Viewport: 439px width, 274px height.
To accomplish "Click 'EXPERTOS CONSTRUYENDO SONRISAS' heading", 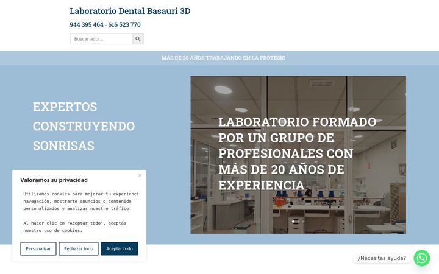I will pyautogui.click(x=84, y=126).
